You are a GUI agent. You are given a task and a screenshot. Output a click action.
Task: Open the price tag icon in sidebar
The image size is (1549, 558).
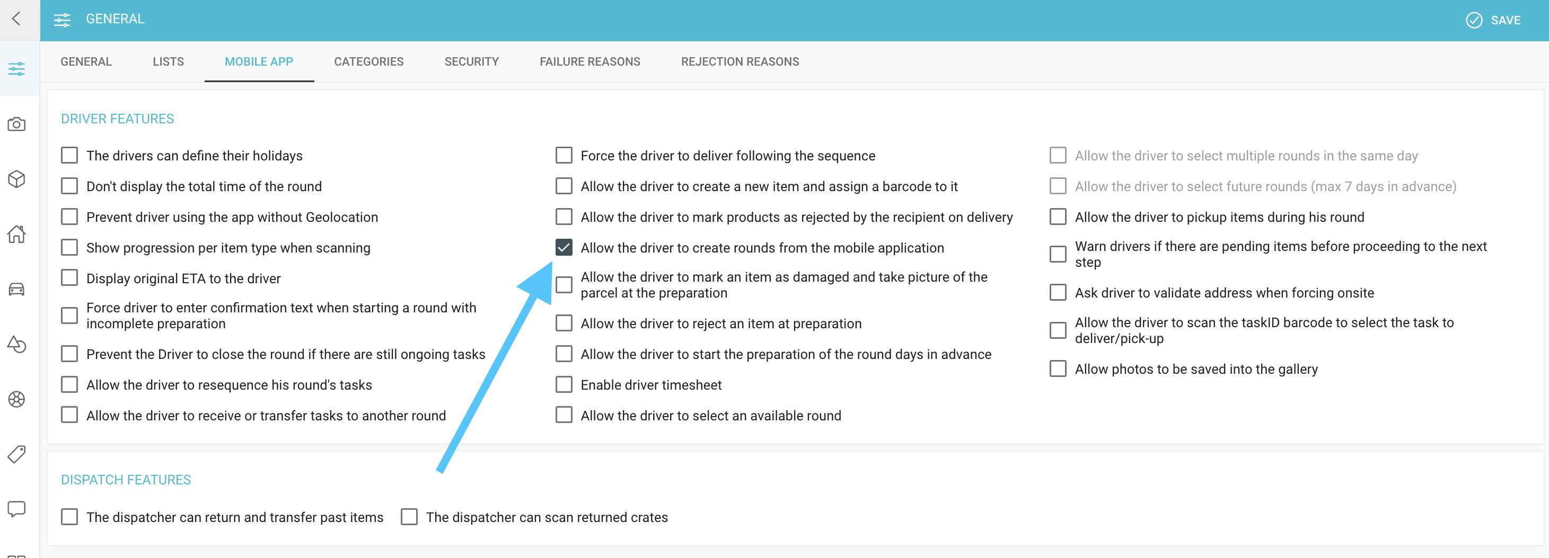17,454
